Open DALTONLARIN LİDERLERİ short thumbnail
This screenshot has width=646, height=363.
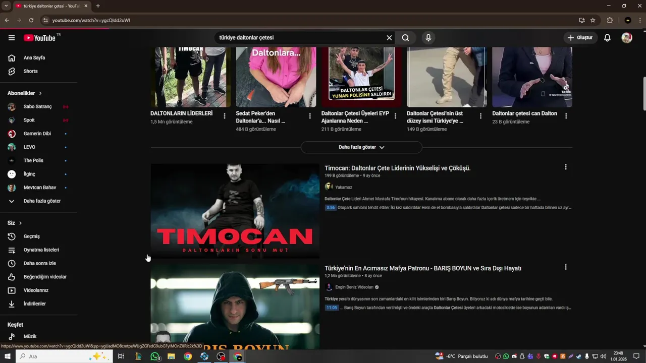[190, 77]
